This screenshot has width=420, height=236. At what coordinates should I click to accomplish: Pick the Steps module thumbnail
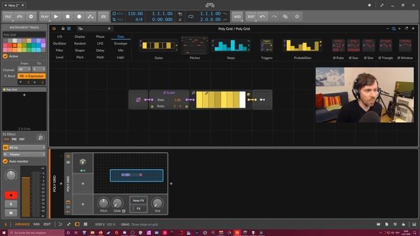pos(231,45)
